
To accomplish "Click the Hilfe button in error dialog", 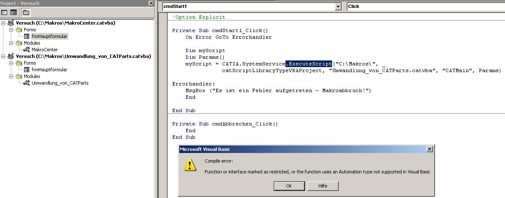I will pos(323,186).
